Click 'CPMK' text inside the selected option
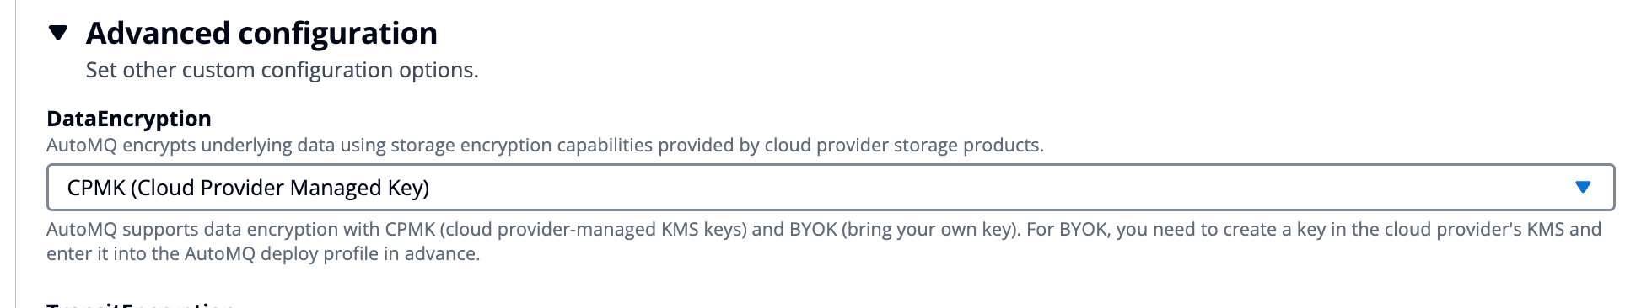The width and height of the screenshot is (1636, 308). tap(96, 188)
